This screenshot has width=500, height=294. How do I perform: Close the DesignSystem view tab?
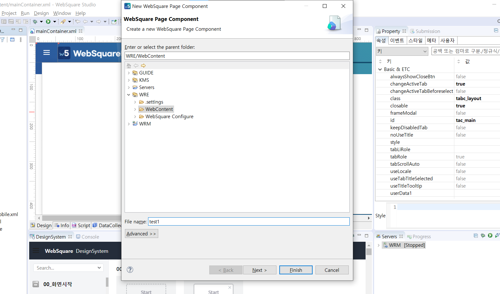click(x=70, y=237)
